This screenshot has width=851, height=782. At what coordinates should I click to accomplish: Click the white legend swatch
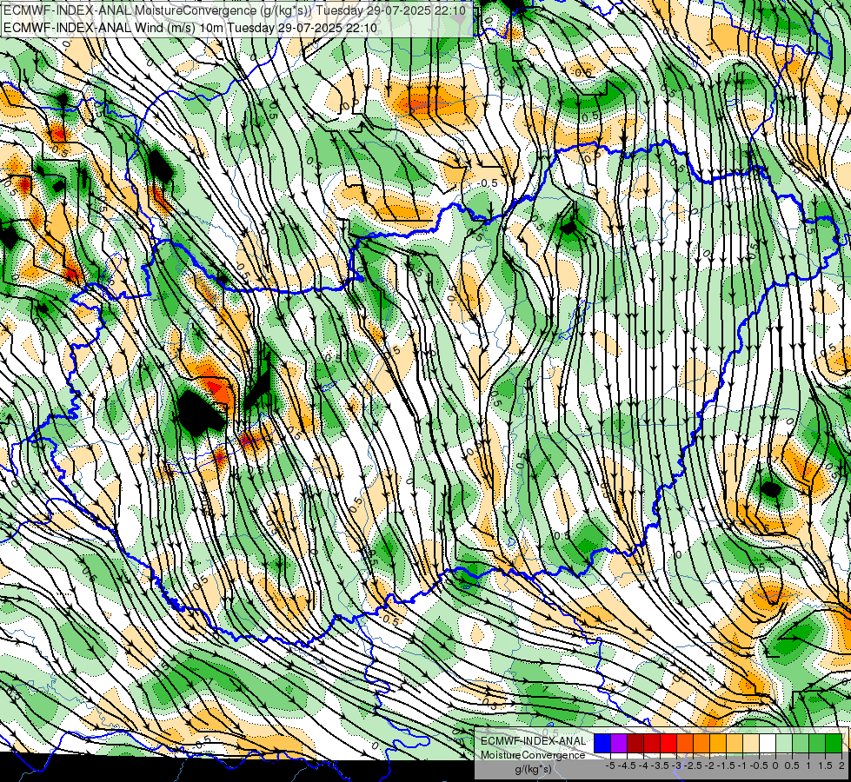(768, 743)
